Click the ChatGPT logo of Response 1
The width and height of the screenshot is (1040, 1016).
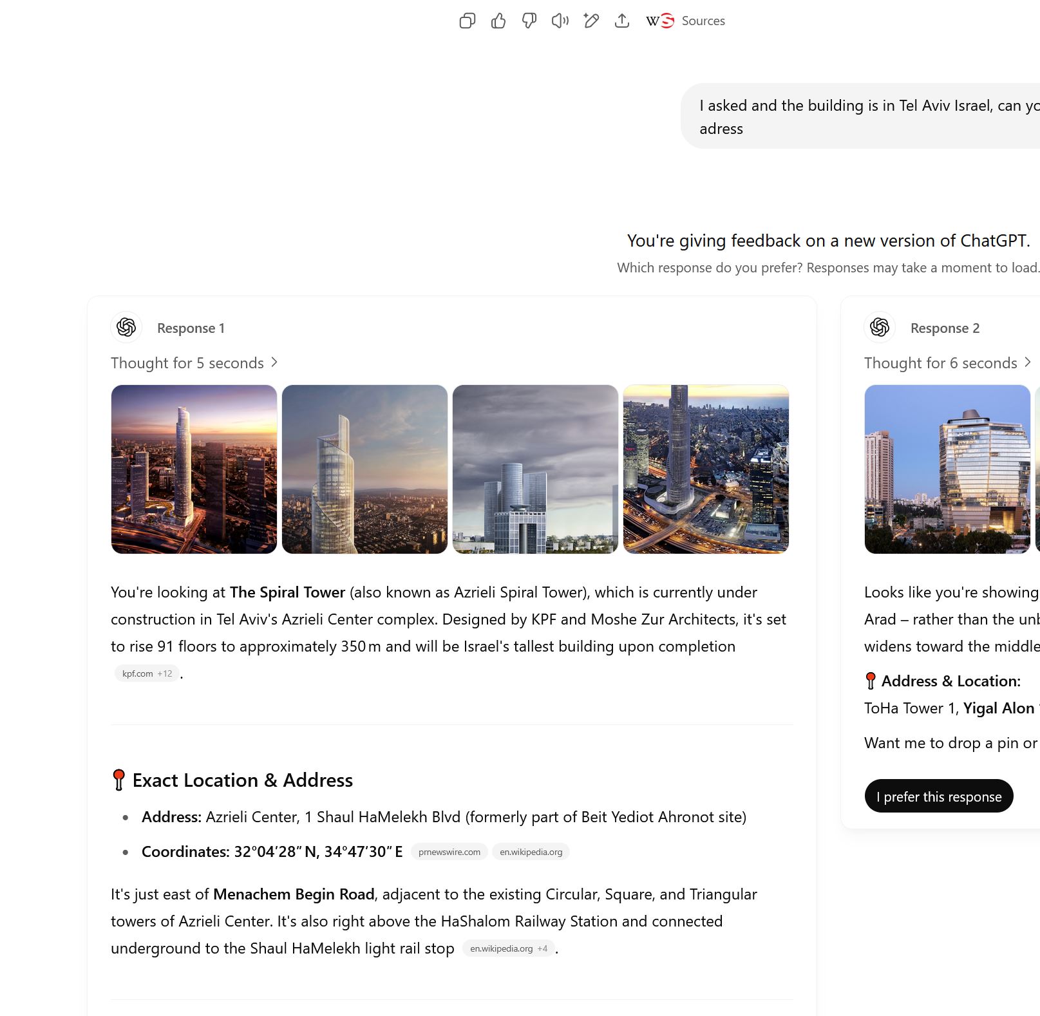126,328
